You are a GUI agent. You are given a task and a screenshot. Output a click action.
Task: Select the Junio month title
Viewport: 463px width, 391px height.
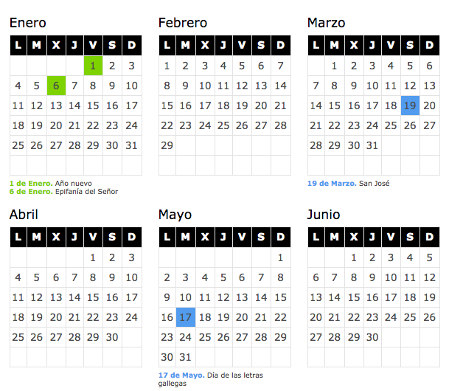click(x=324, y=215)
